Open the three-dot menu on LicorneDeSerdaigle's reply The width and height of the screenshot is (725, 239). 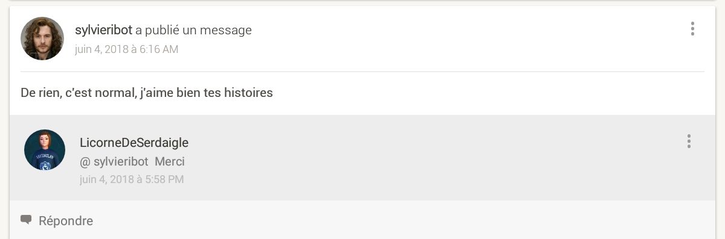689,141
